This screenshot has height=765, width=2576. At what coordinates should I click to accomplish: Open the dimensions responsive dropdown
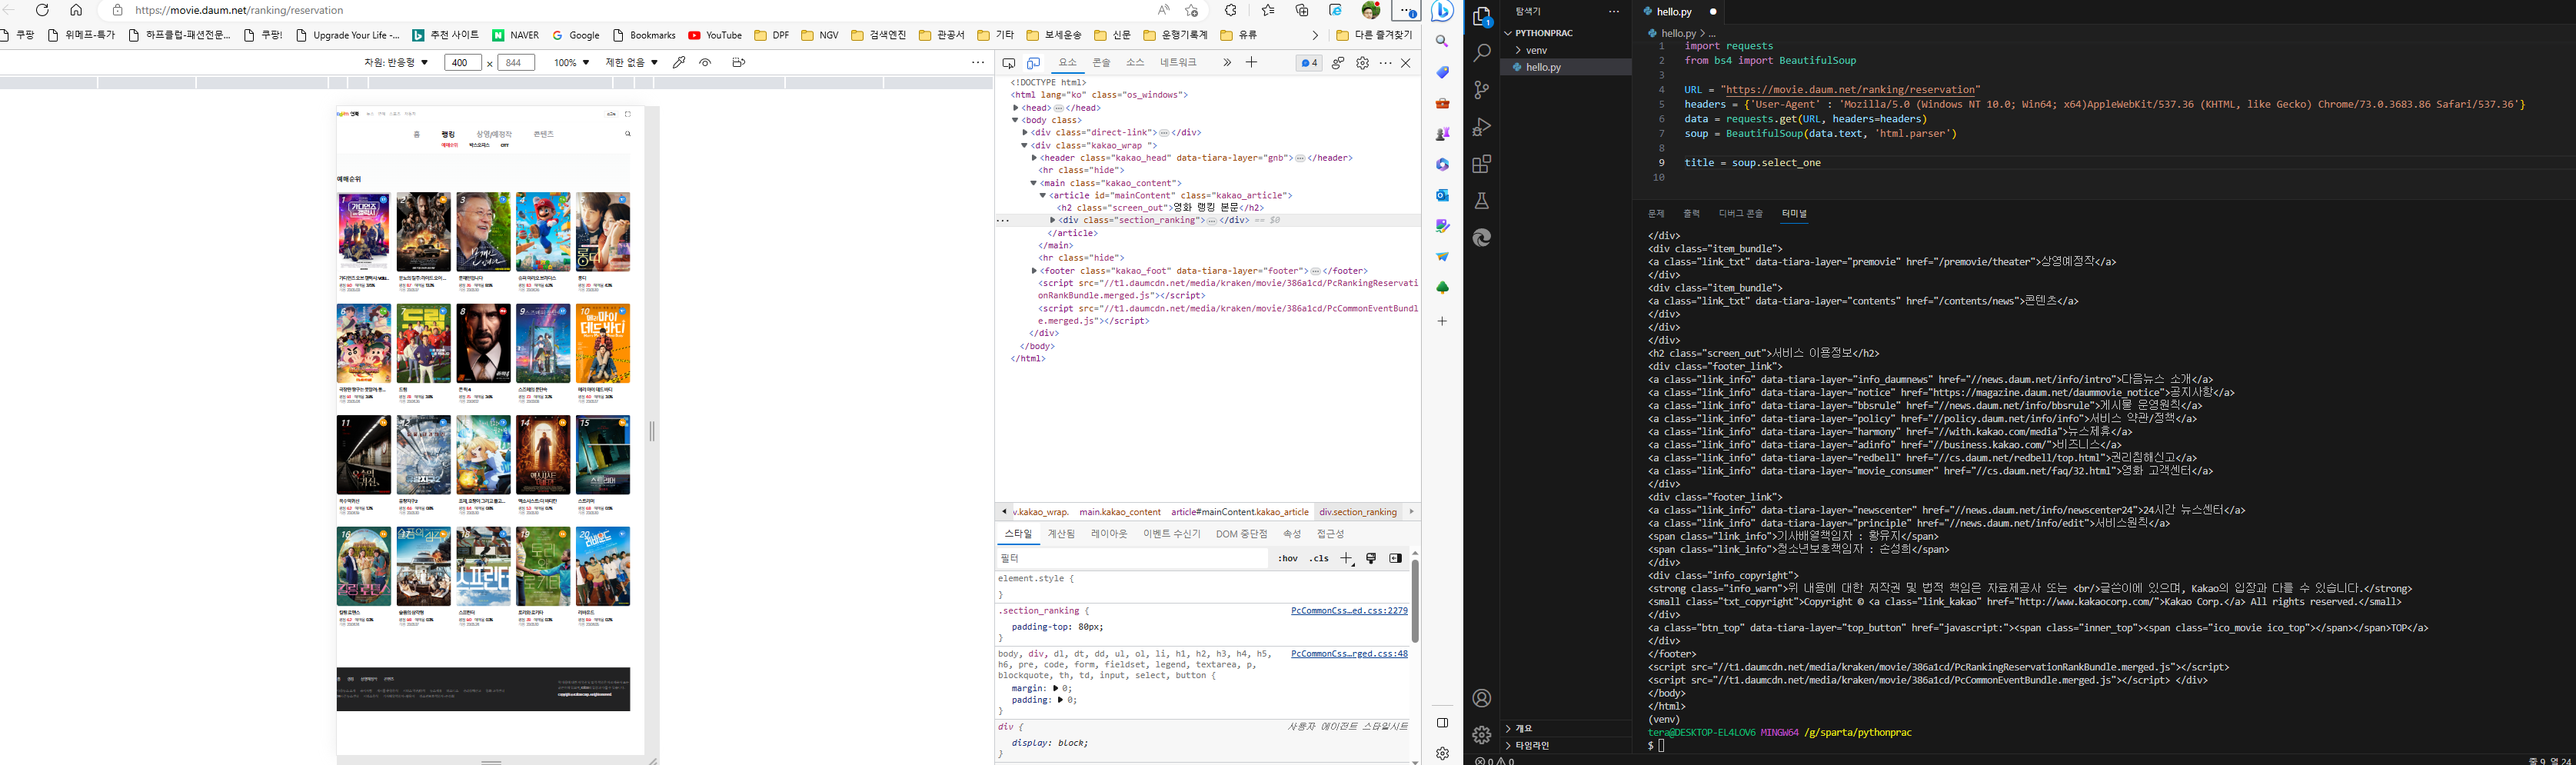(x=396, y=62)
